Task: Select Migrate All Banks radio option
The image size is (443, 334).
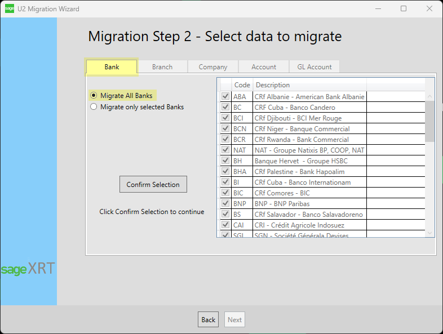Action: [x=94, y=96]
